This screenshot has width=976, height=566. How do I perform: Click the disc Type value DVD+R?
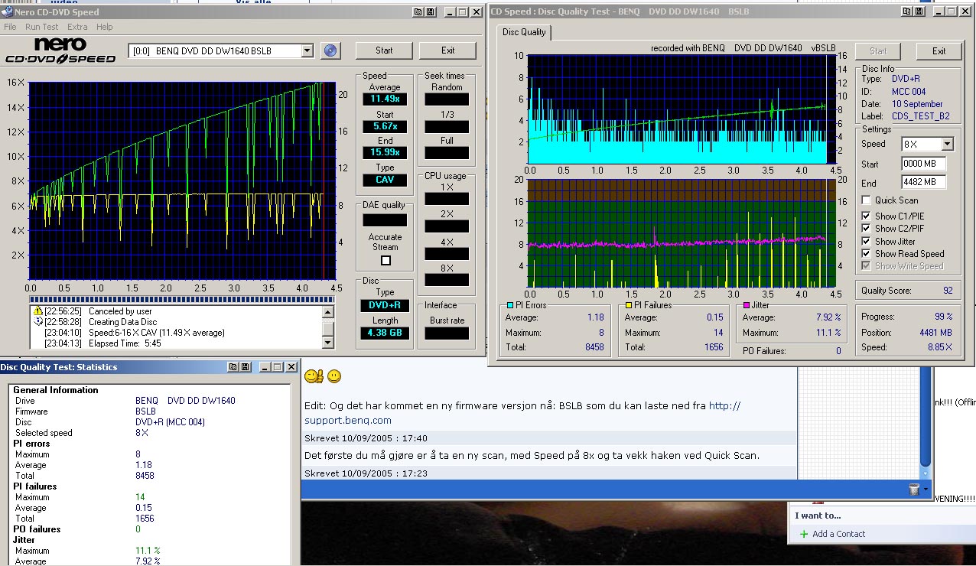(385, 305)
